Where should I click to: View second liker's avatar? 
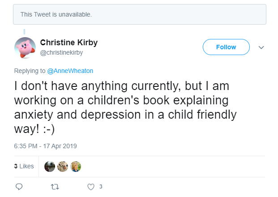(63, 167)
